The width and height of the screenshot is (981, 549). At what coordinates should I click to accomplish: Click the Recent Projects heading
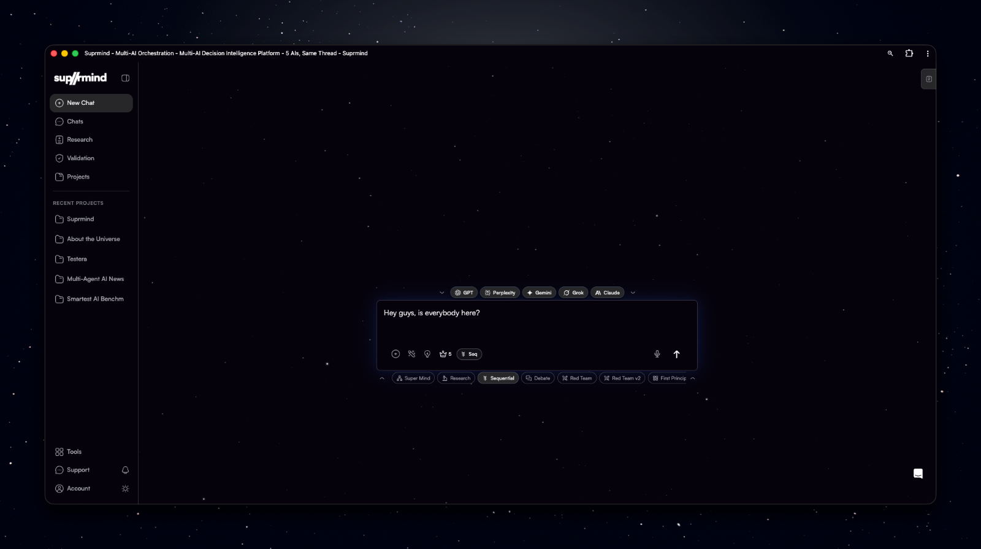point(78,203)
